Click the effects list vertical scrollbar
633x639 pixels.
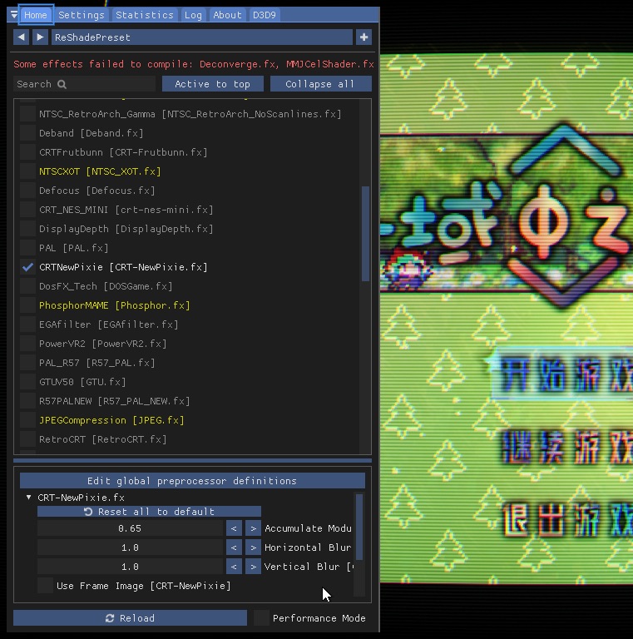(365, 234)
